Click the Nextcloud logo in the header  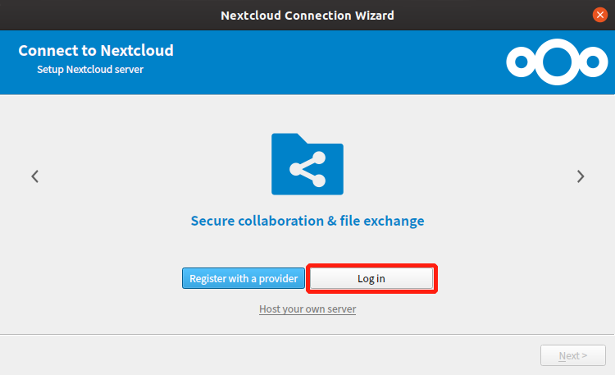click(557, 62)
